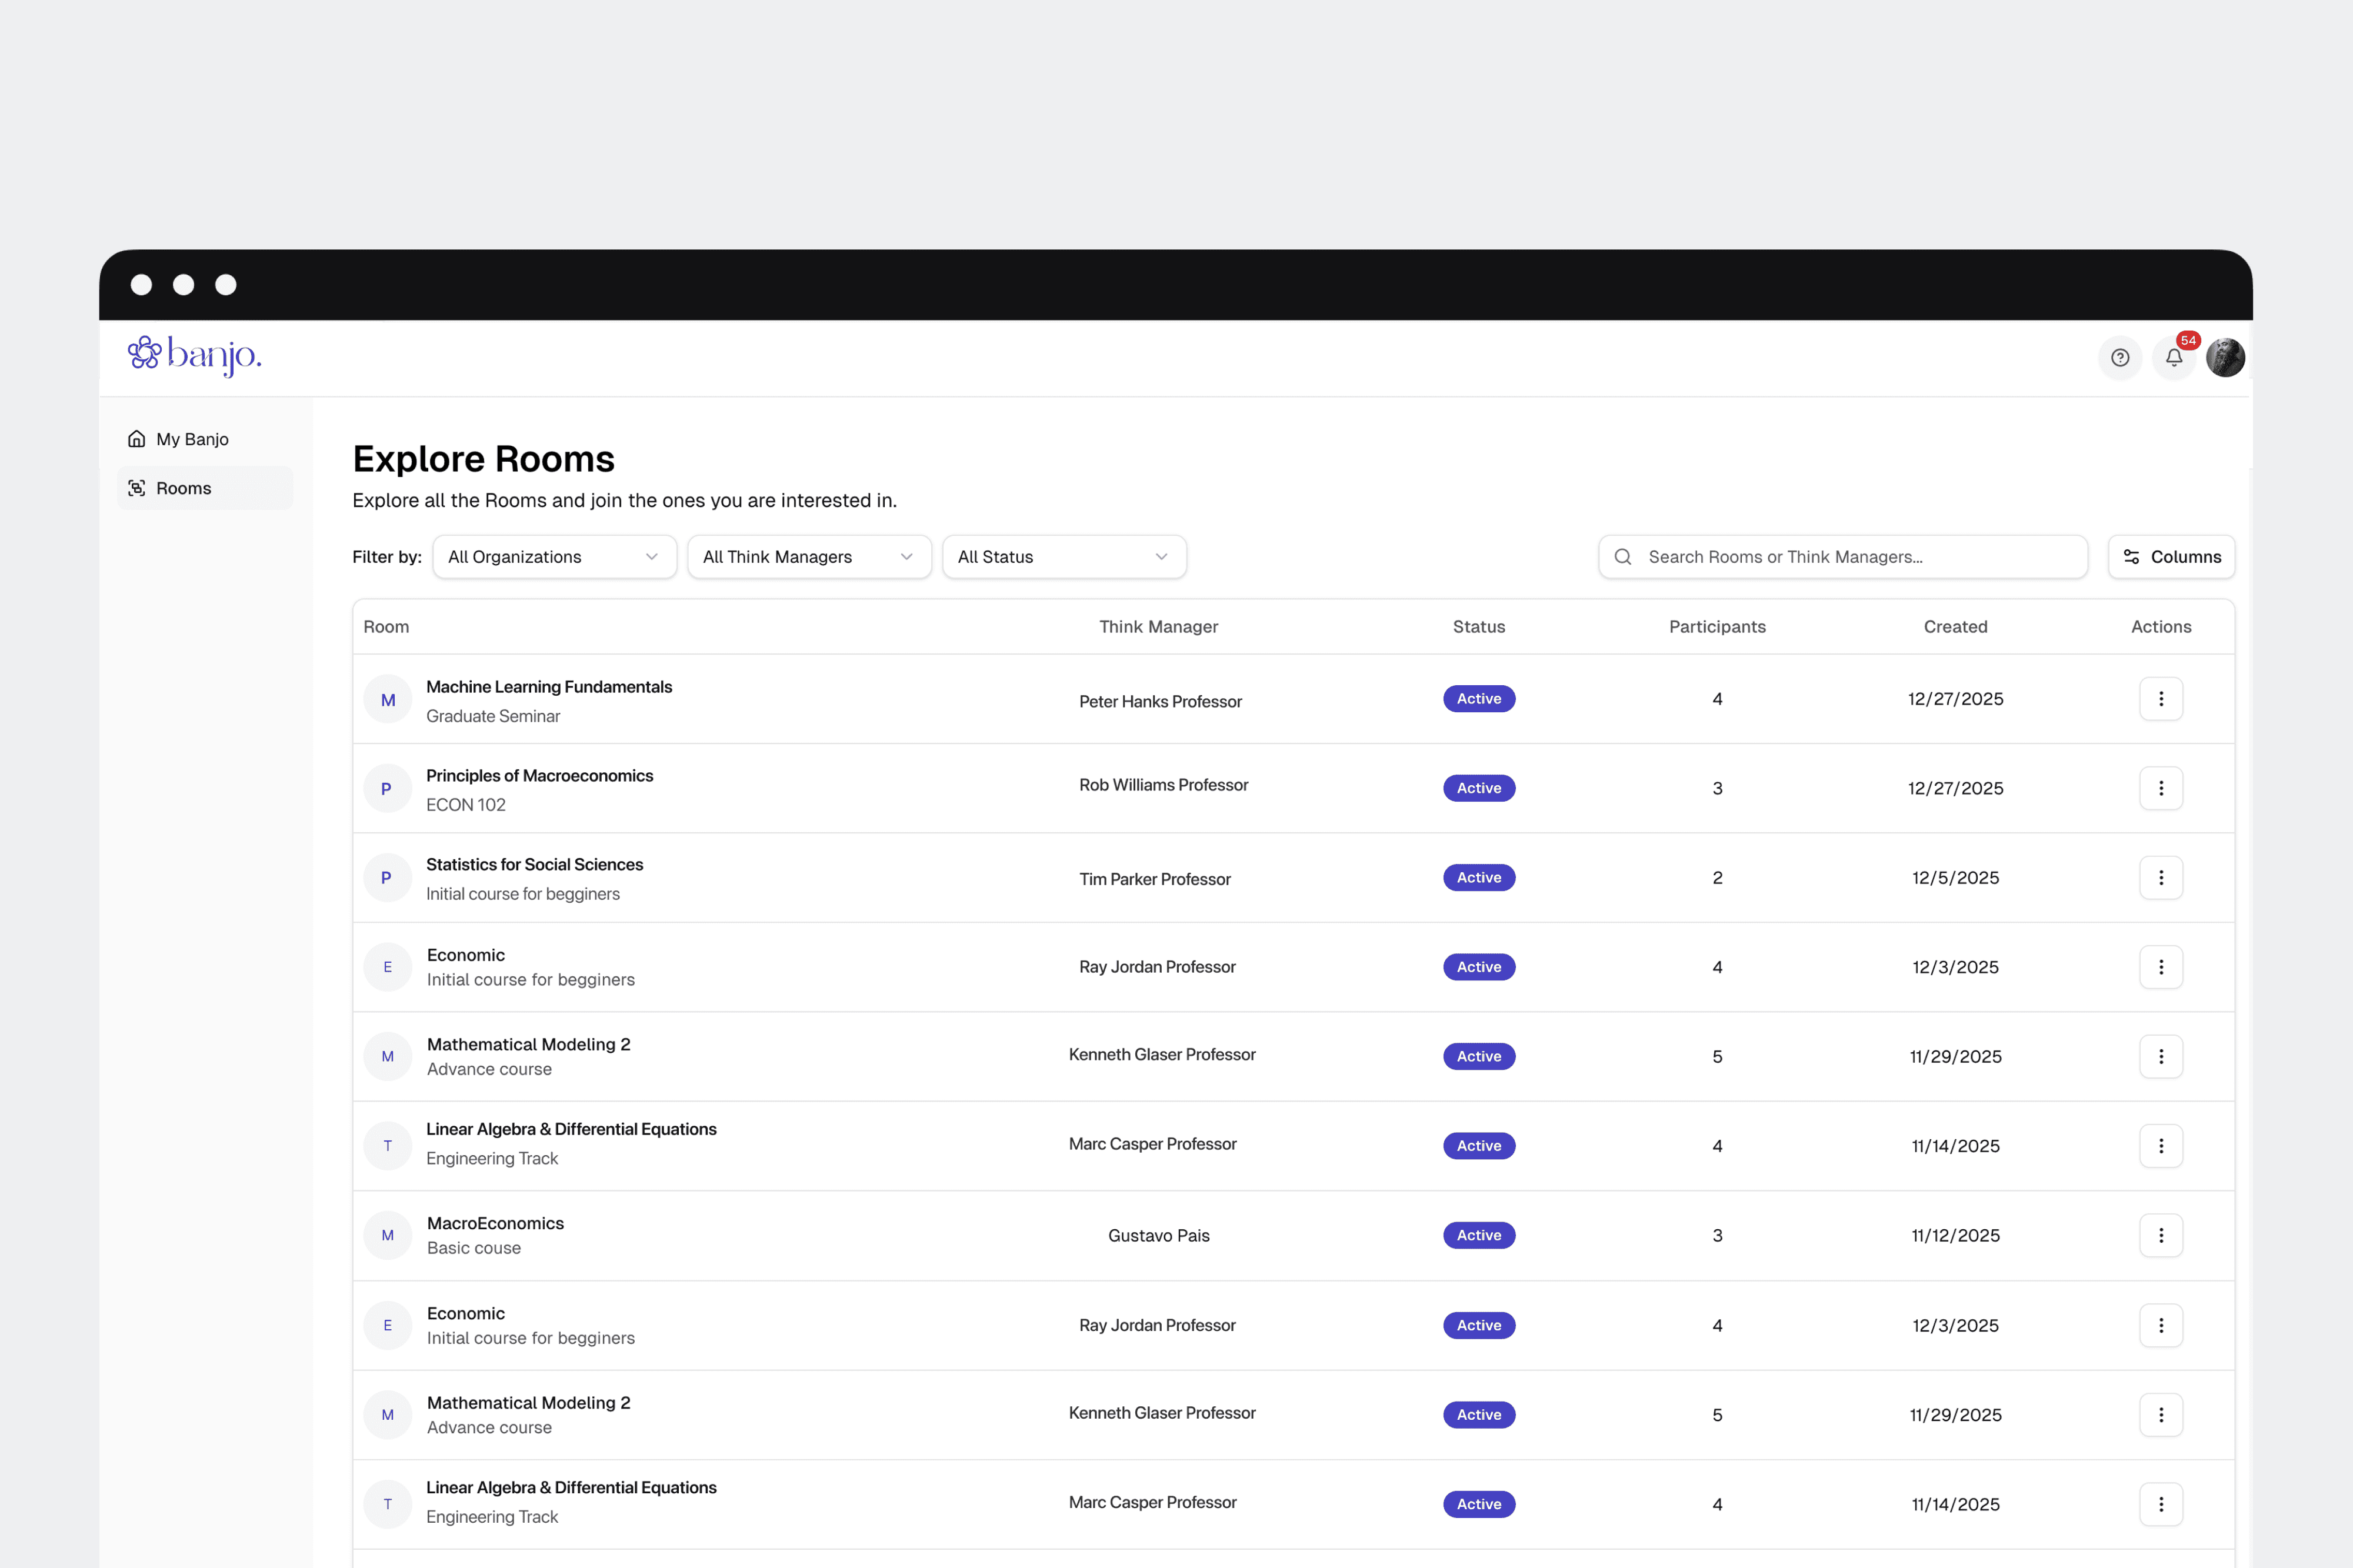The width and height of the screenshot is (2353, 1568).
Task: Sort by the Participants column header
Action: coord(1717,627)
